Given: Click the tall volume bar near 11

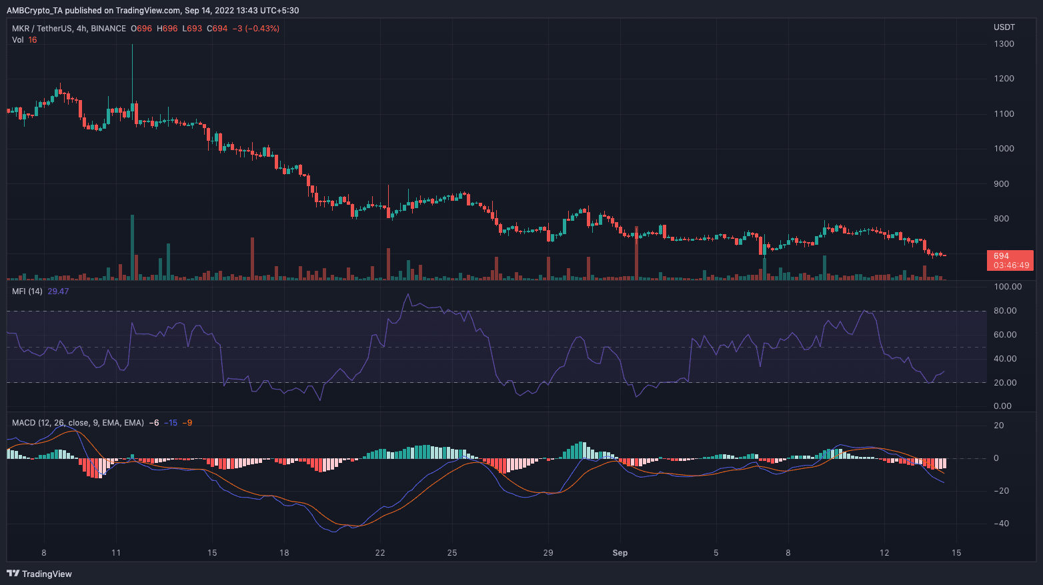Looking at the screenshot, I should tap(132, 247).
